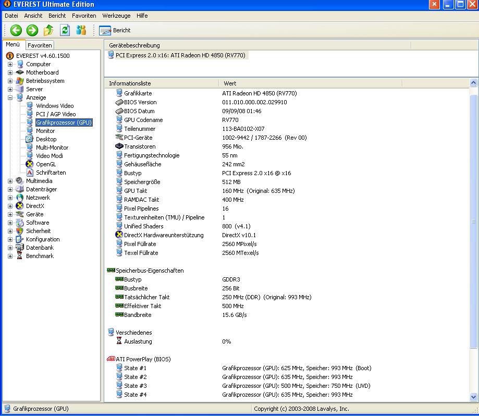The width and height of the screenshot is (479, 416).
Task: Expand the Betriebssystem tree node
Action: pyautogui.click(x=10, y=81)
